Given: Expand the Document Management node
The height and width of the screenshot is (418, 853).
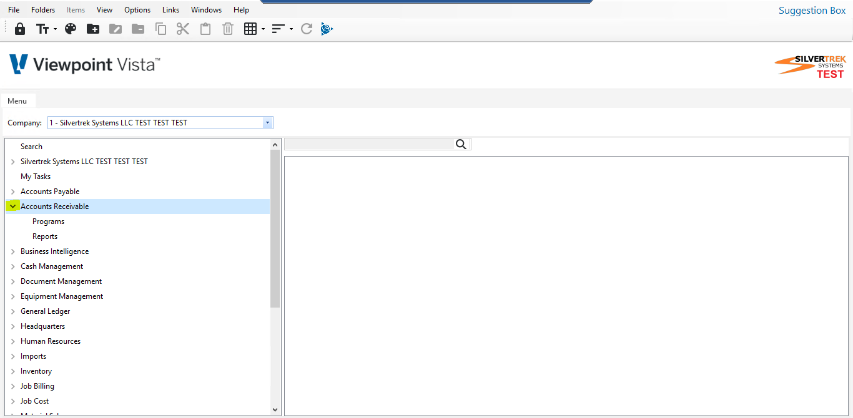Looking at the screenshot, I should click(x=12, y=281).
